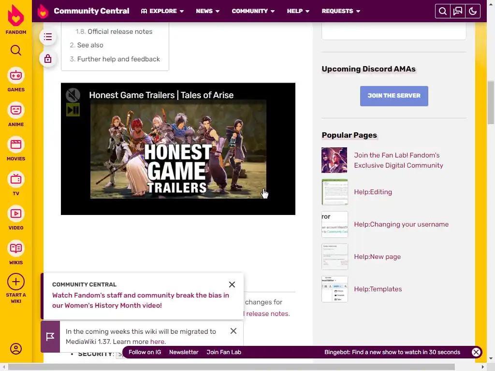Toggle play/pause on the video
The image size is (495, 371).
tap(73, 110)
